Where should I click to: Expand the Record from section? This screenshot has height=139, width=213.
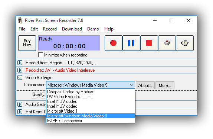pos(20,63)
